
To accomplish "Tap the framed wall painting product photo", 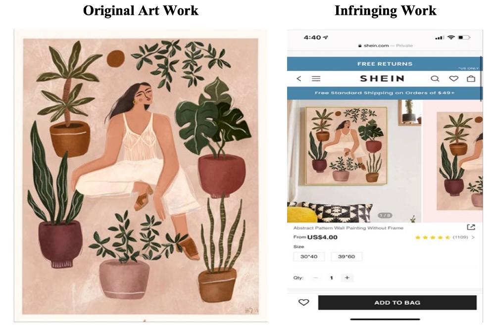I will pyautogui.click(x=346, y=146).
